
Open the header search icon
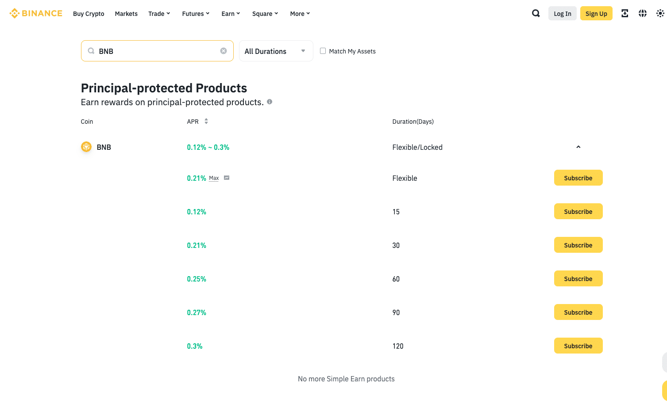click(x=536, y=13)
